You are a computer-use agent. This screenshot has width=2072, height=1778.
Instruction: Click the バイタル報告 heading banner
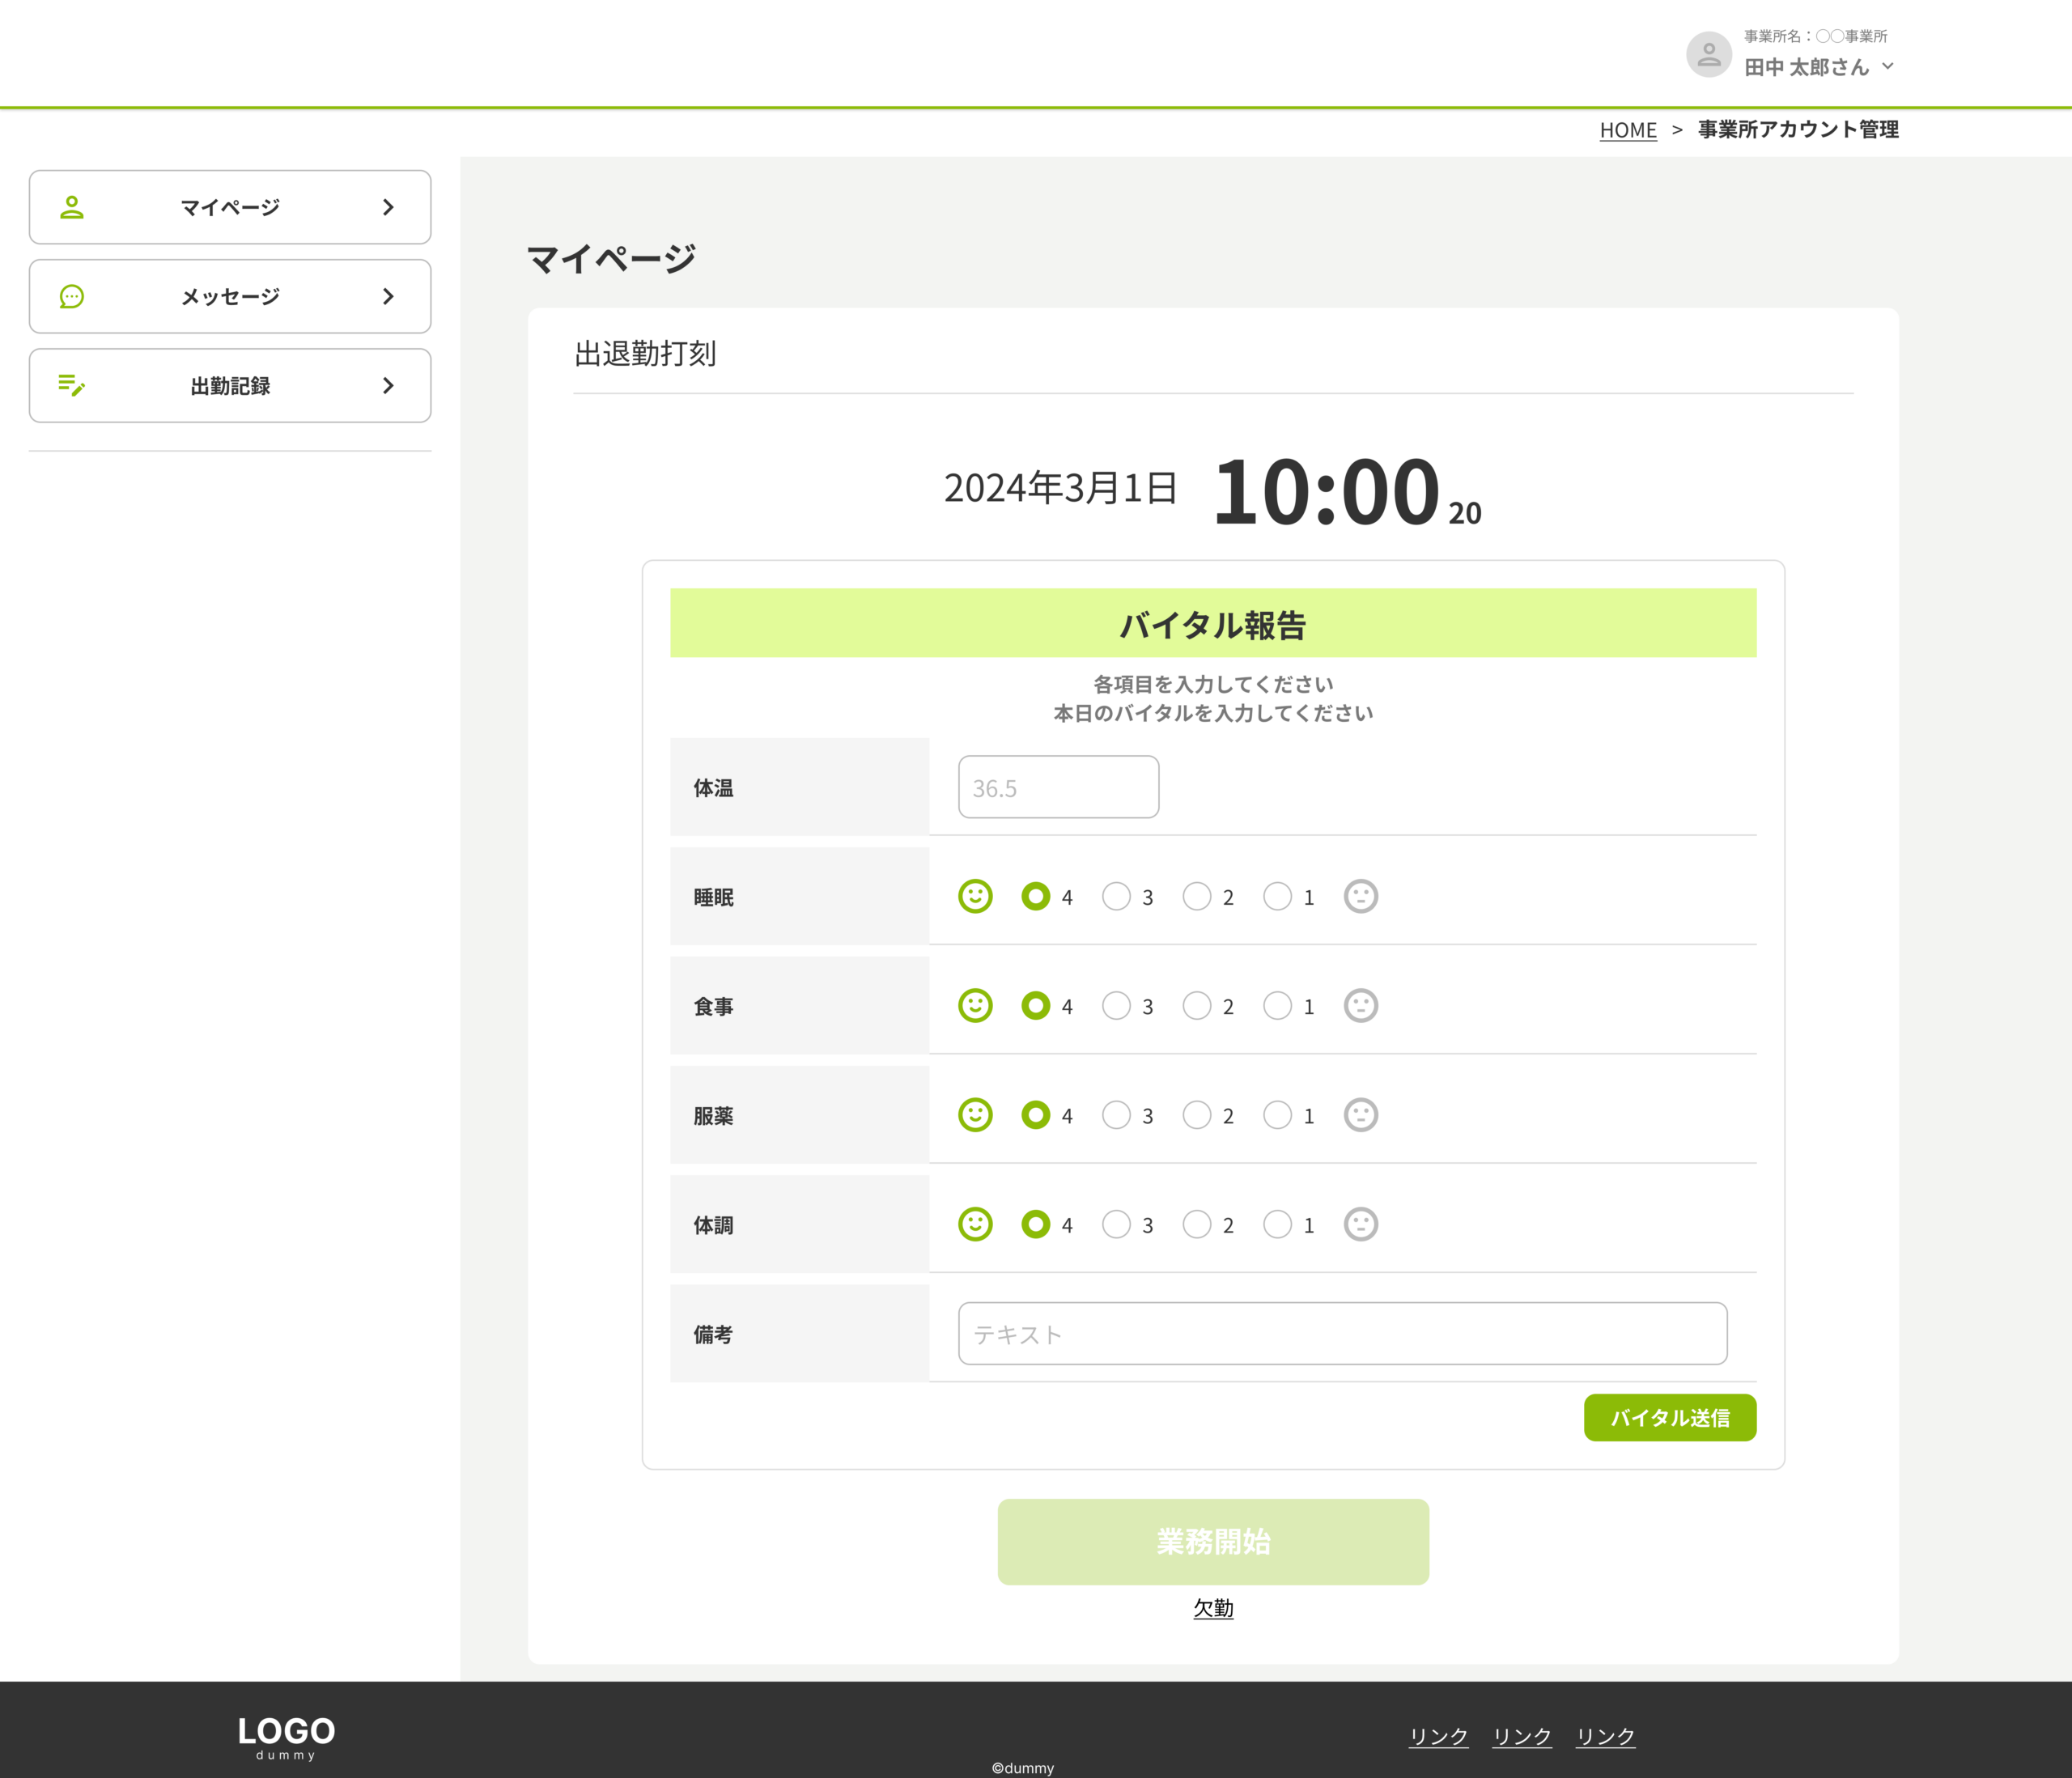click(x=1213, y=623)
